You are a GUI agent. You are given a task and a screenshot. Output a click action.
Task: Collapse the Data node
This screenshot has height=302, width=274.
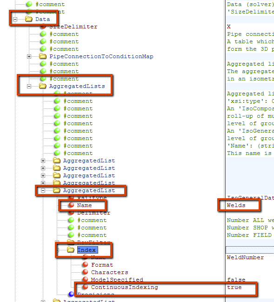tap(15, 19)
